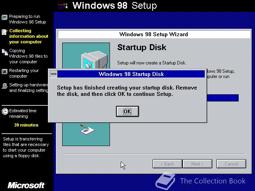
Task: Open the Startup Disk dialog system menu box
Action: point(53,74)
